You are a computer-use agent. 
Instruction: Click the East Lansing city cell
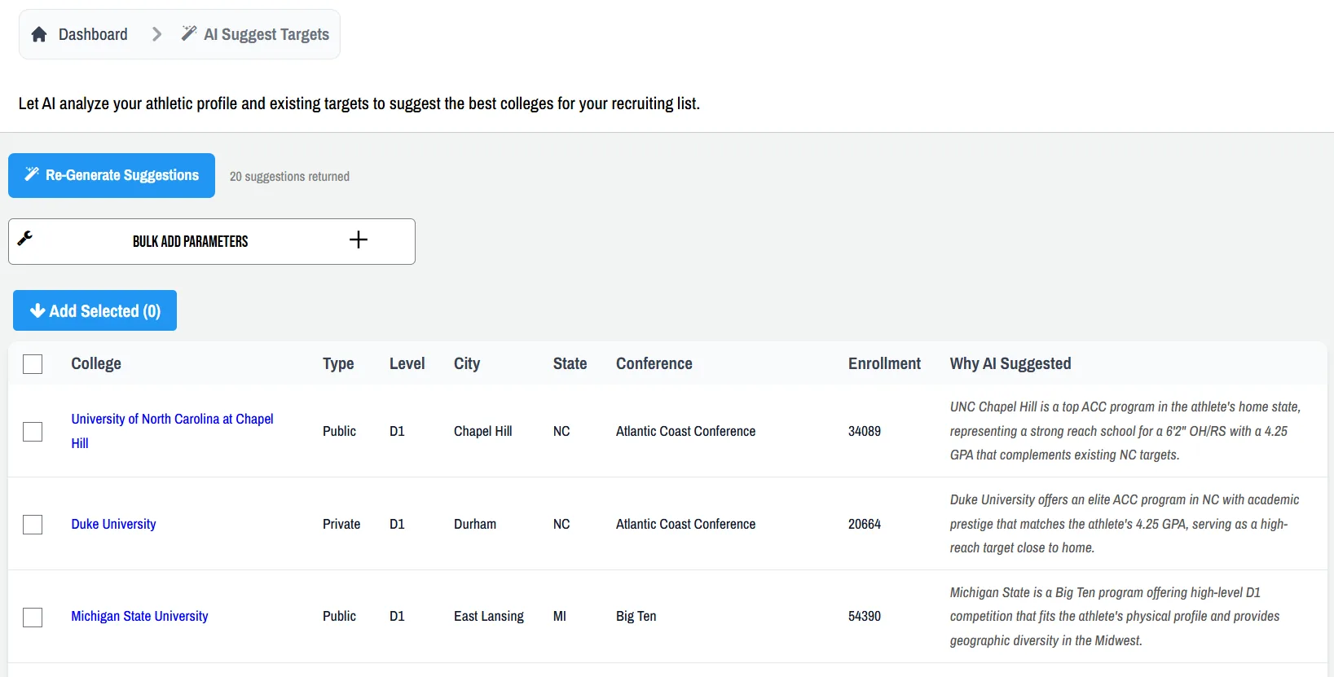tap(489, 616)
